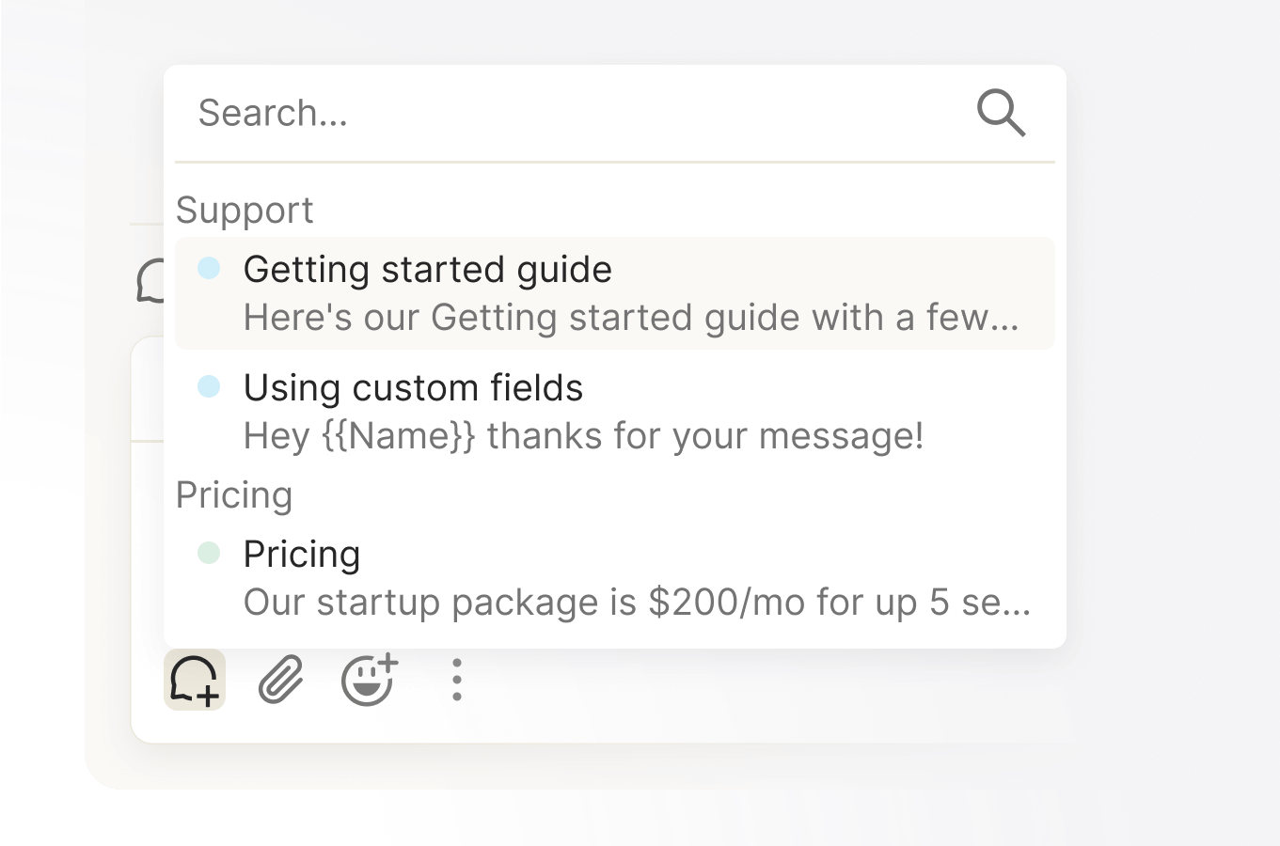Screen dimensions: 1280x846
Task: Click the 'Using custom fields' title text
Action: pyautogui.click(x=413, y=387)
